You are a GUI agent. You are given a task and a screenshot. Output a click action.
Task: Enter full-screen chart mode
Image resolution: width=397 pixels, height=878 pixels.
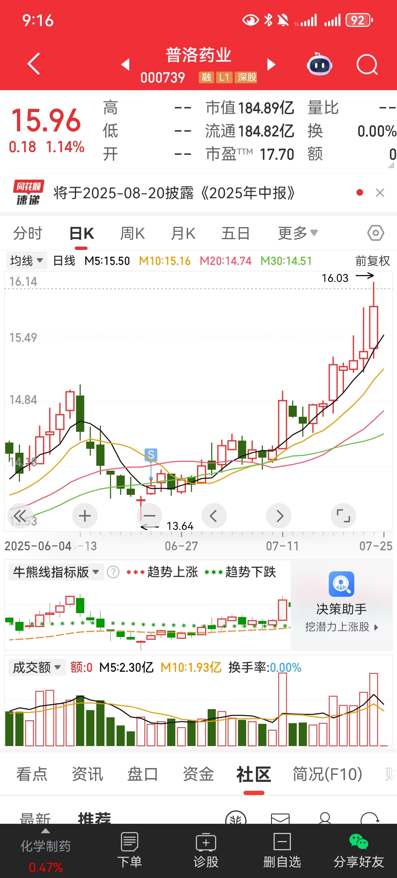pos(343,516)
